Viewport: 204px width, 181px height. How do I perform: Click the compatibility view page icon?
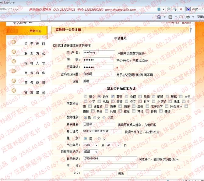[169, 9]
